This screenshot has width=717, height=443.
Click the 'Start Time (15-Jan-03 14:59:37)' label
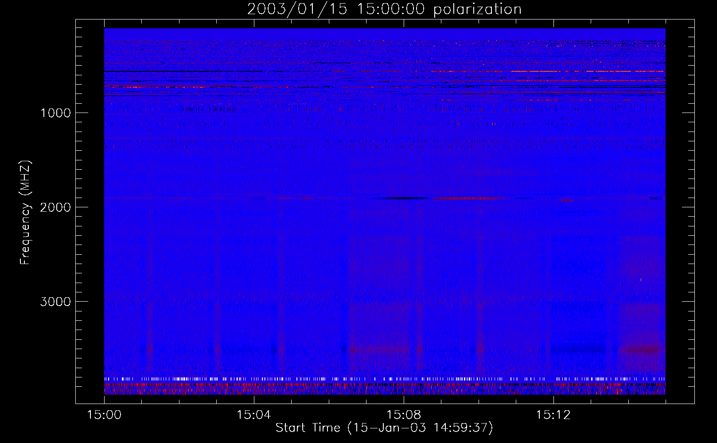(384, 428)
